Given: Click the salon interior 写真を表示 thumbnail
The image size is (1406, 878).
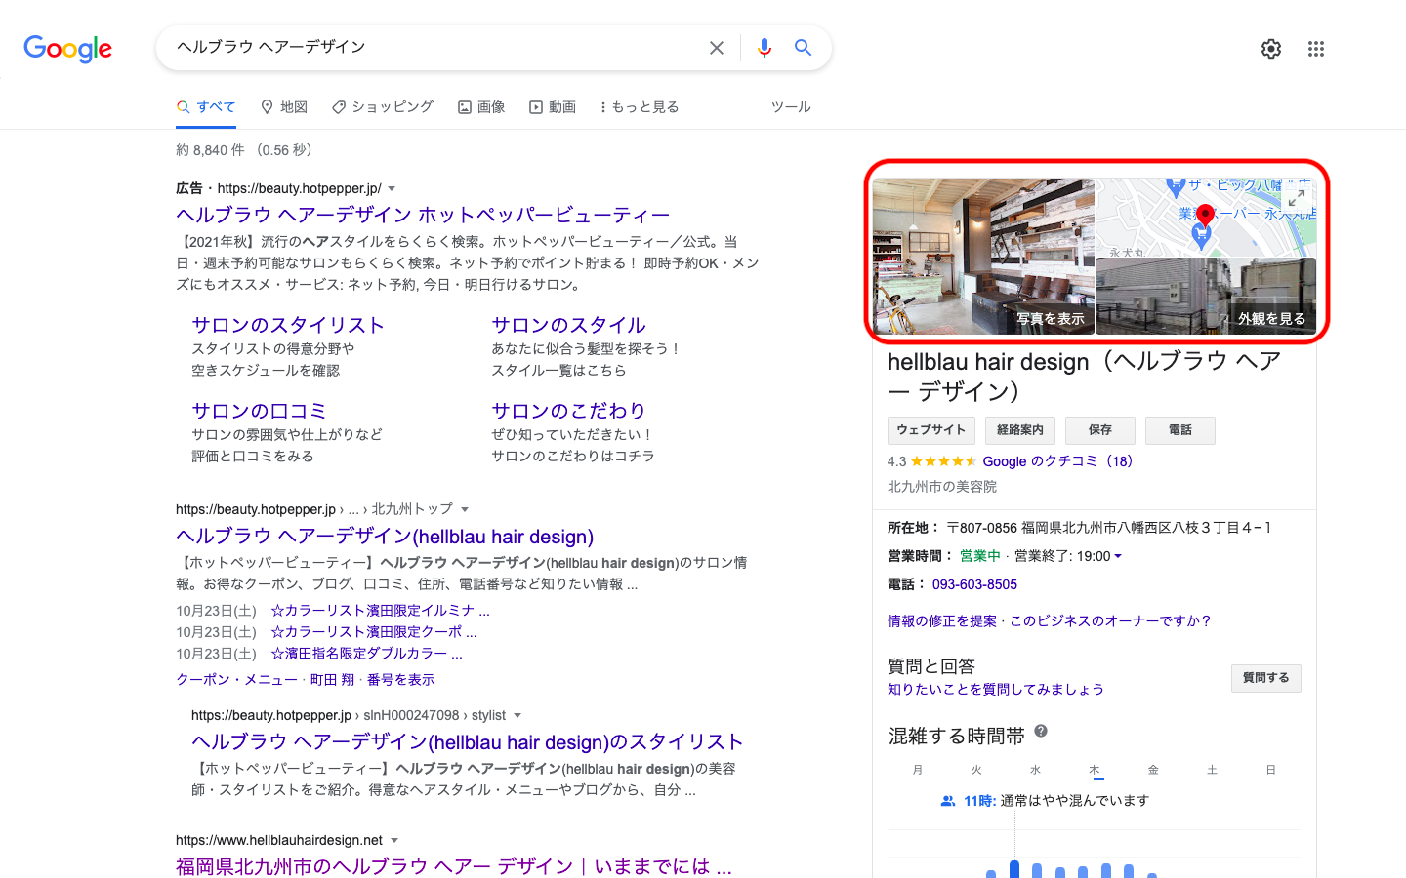Looking at the screenshot, I should click(983, 256).
